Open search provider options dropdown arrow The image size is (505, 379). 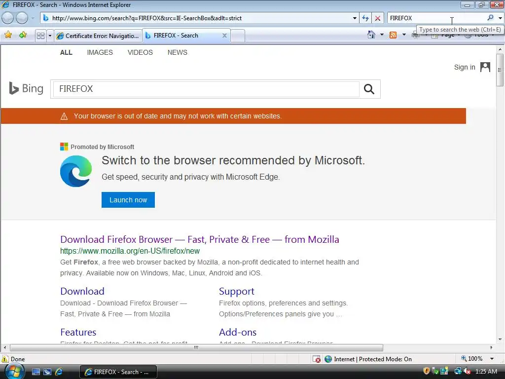pos(500,18)
